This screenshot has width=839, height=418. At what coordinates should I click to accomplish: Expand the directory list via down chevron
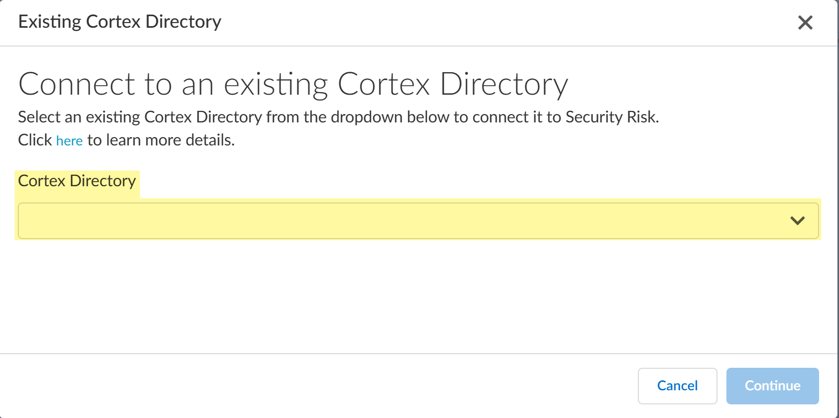(x=797, y=221)
